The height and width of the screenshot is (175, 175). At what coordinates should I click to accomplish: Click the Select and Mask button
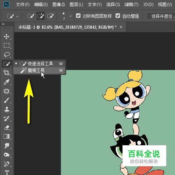pyautogui.click(x=161, y=16)
